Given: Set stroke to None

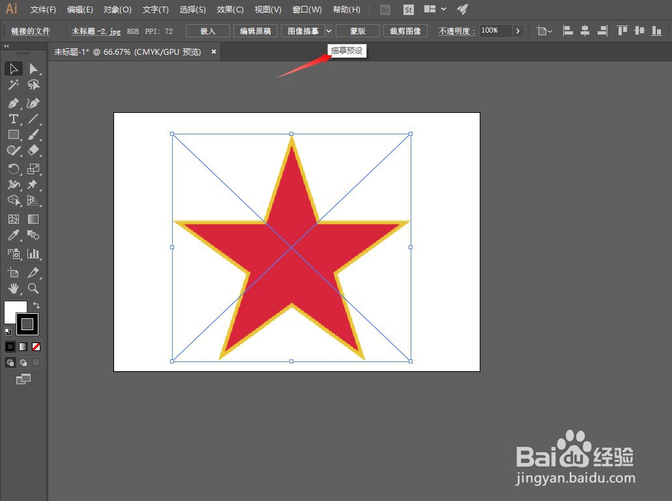Looking at the screenshot, I should 36,346.
